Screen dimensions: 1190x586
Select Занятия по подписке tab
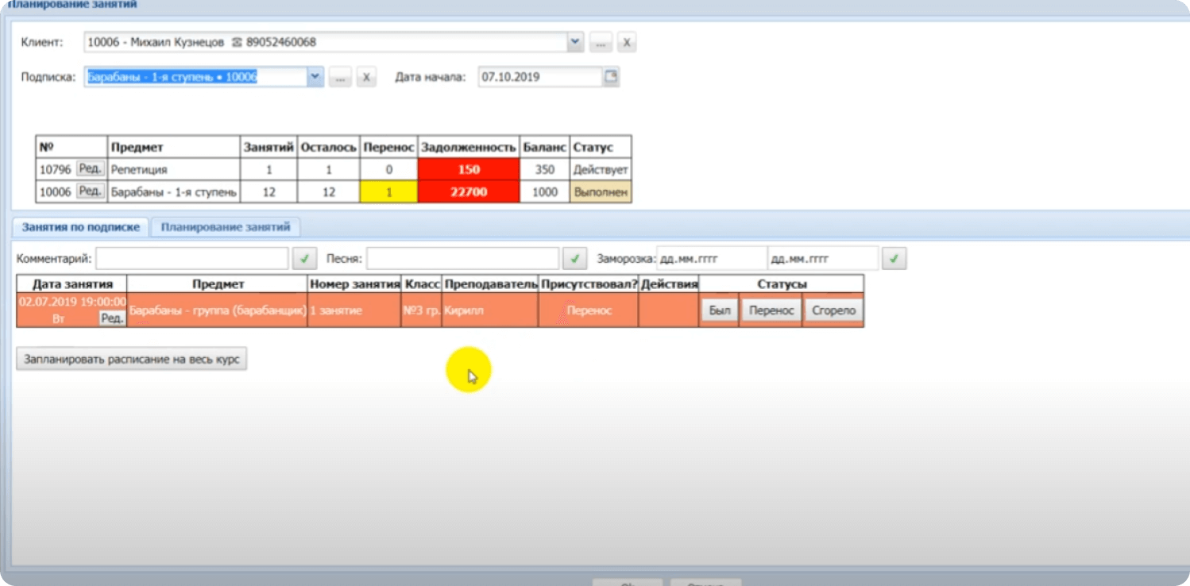point(80,227)
